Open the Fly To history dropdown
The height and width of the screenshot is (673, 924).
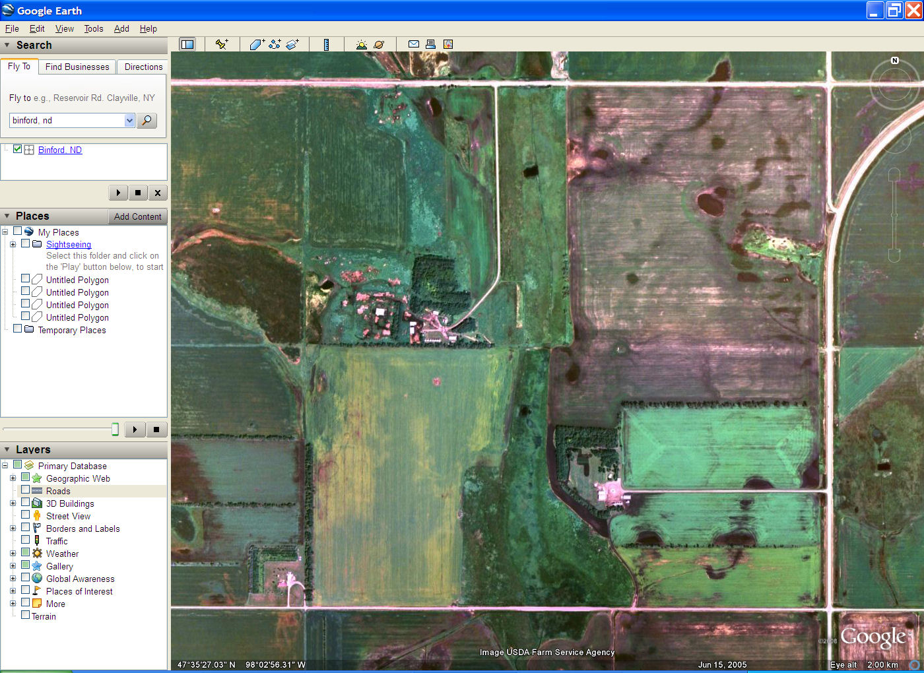[129, 120]
